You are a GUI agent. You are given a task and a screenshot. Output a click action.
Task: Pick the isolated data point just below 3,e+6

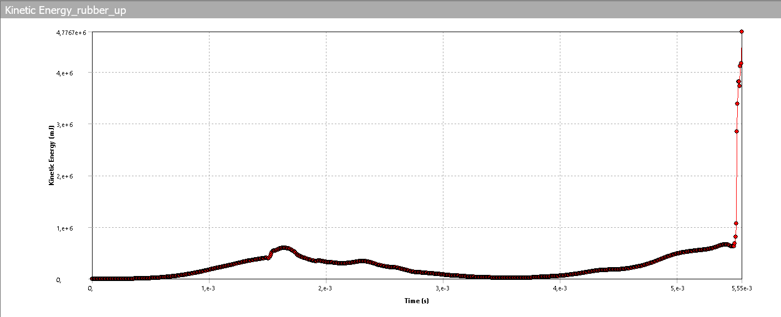tap(737, 131)
